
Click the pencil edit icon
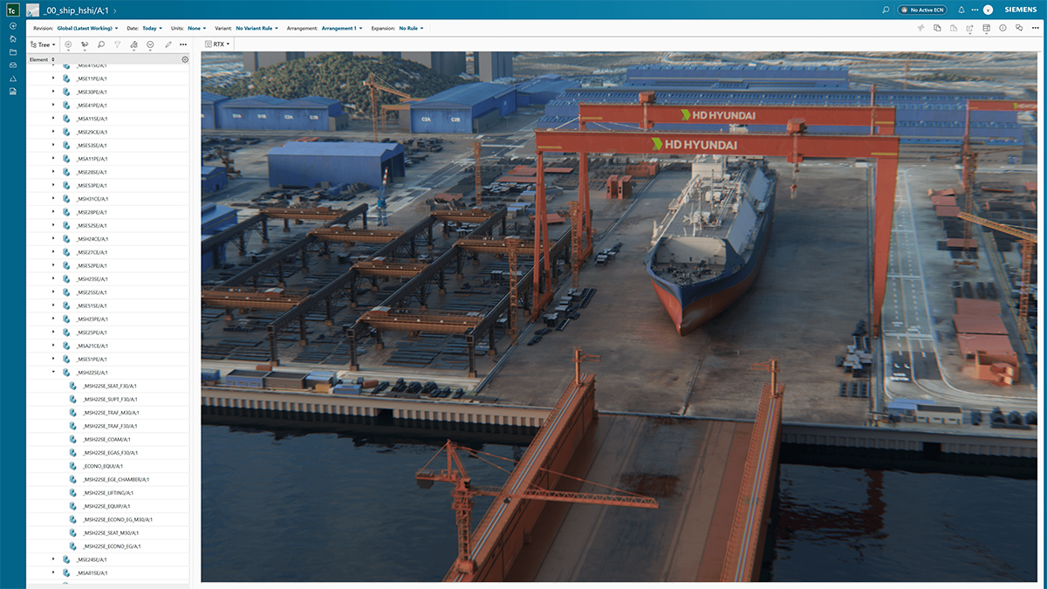(x=168, y=44)
